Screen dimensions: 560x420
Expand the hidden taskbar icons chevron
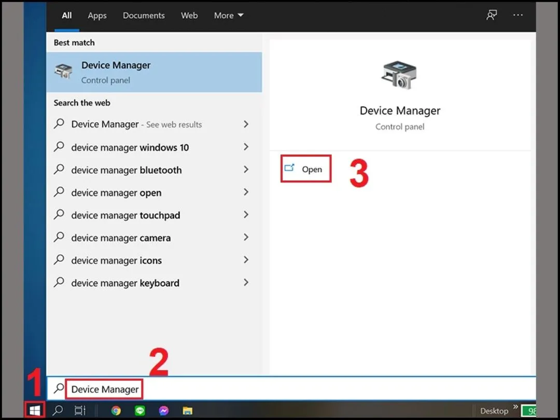click(x=516, y=408)
